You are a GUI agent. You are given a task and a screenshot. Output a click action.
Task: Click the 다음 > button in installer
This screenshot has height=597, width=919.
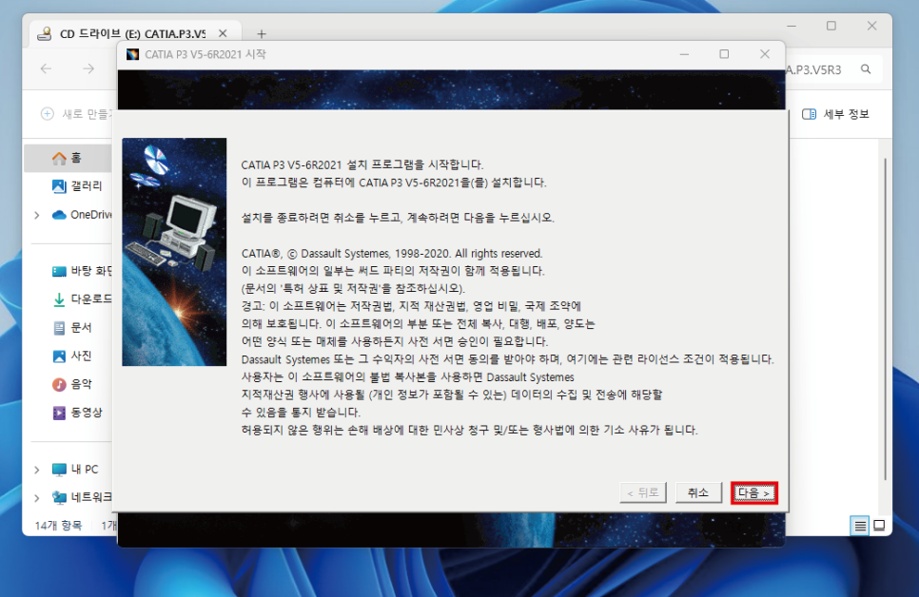point(754,492)
